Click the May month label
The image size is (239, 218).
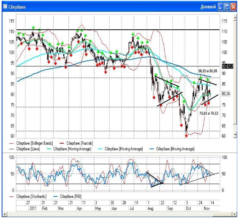[x=98, y=209]
